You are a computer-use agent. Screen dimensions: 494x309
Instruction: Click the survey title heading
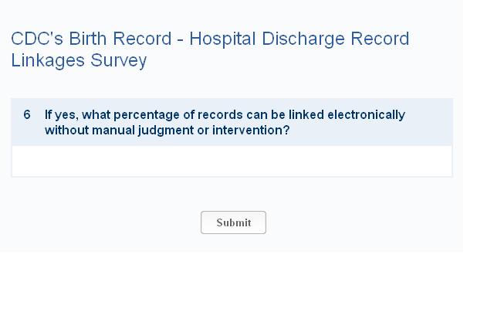(210, 49)
